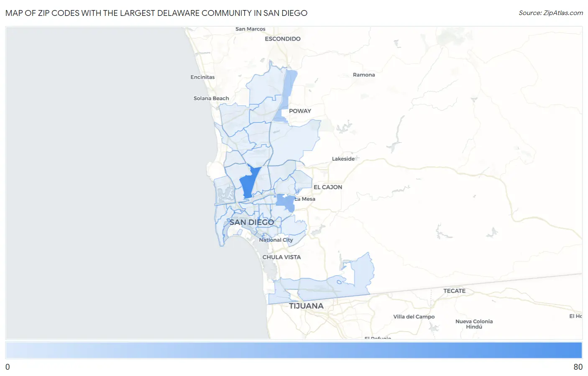Click the SAN DIEGO city label
The width and height of the screenshot is (588, 376).
point(252,222)
